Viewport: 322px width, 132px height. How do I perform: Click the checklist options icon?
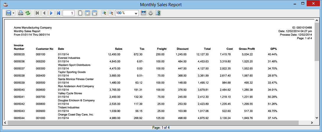[158, 13]
